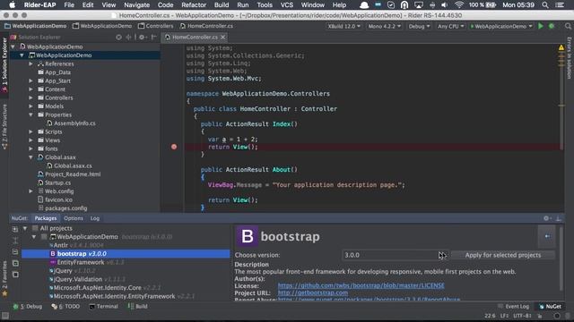The height and width of the screenshot is (322, 574).
Task: Toggle the Errors in Solution strip on the right edge
Action: (570, 57)
